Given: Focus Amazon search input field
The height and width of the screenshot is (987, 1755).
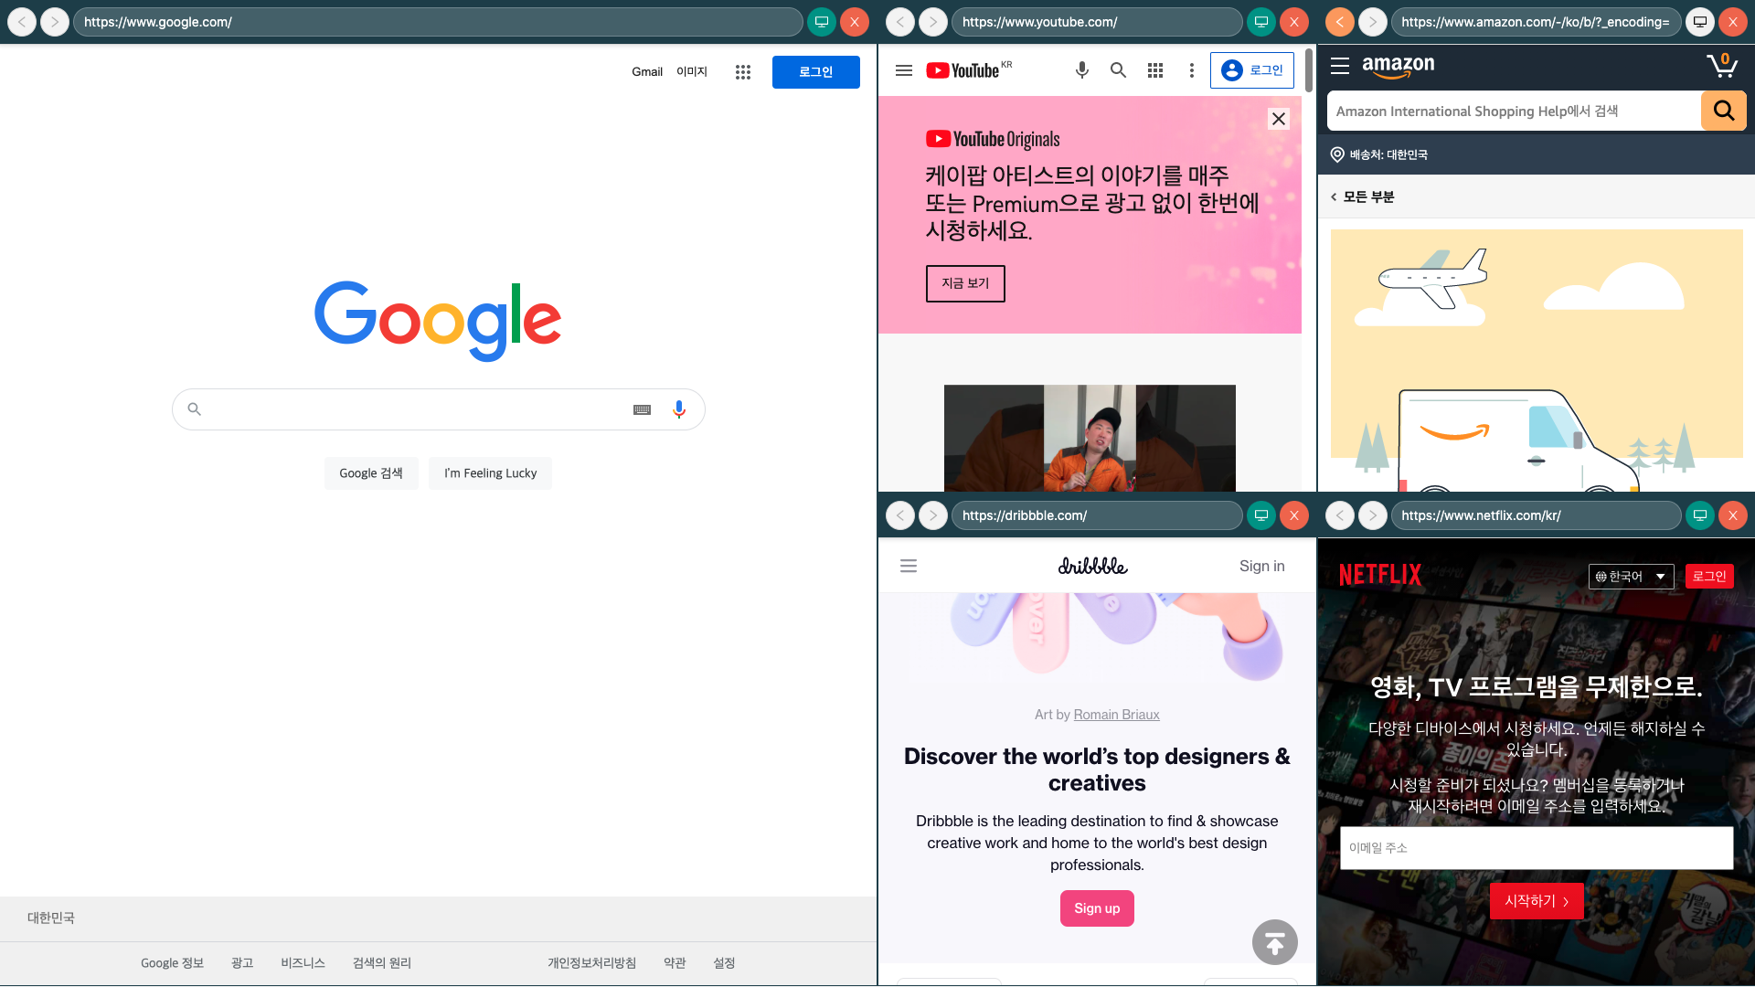Looking at the screenshot, I should [x=1514, y=111].
